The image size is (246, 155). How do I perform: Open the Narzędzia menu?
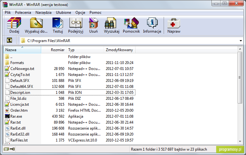point(43,13)
